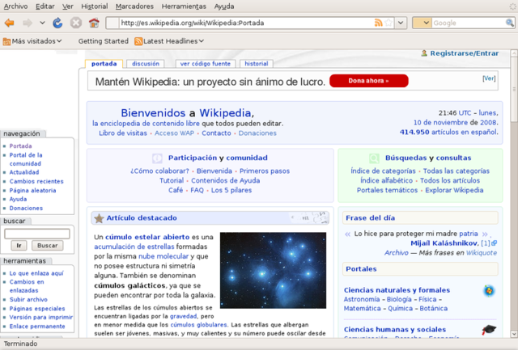Click the previous phrase double-arrow icon

pyautogui.click(x=347, y=234)
